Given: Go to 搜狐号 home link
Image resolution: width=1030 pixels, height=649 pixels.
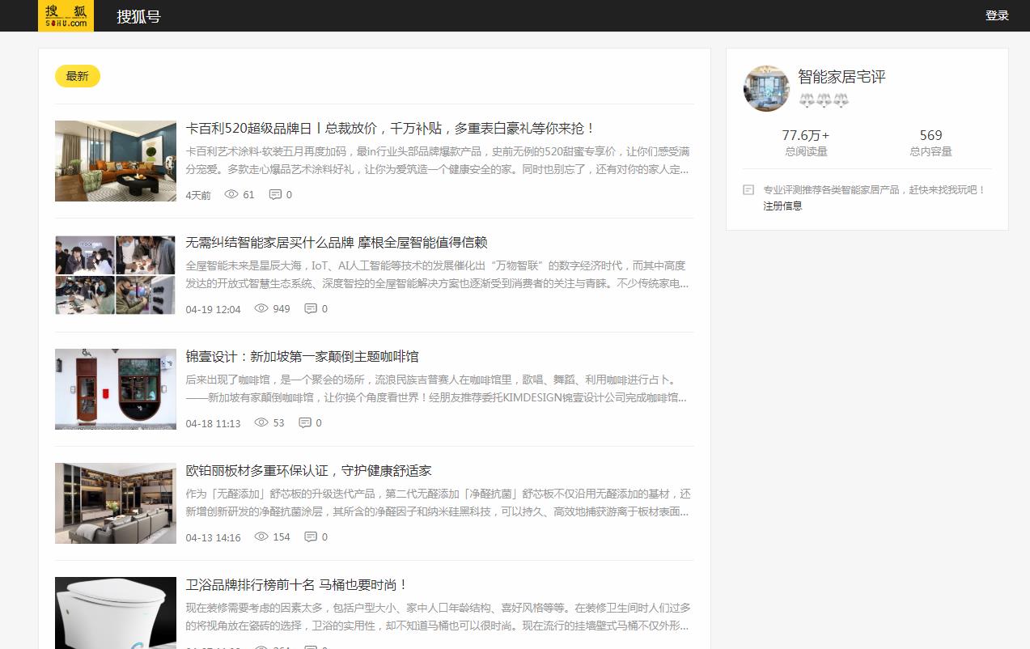Looking at the screenshot, I should (x=138, y=16).
